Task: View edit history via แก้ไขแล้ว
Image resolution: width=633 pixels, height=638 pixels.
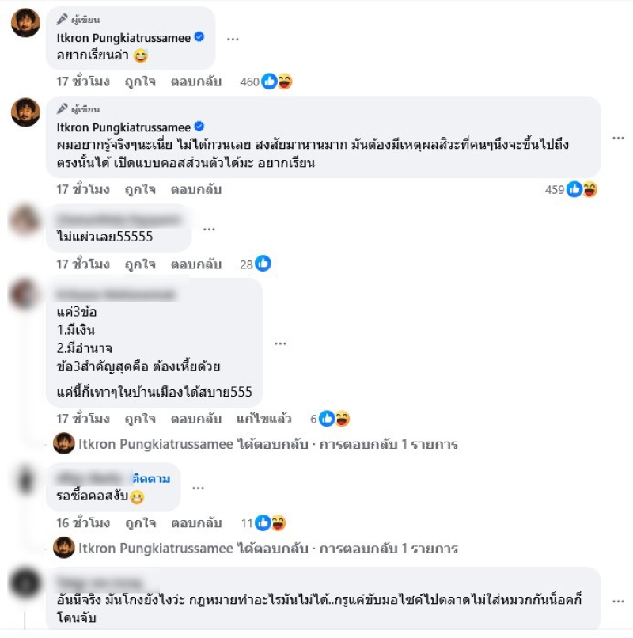Action: pyautogui.click(x=264, y=419)
